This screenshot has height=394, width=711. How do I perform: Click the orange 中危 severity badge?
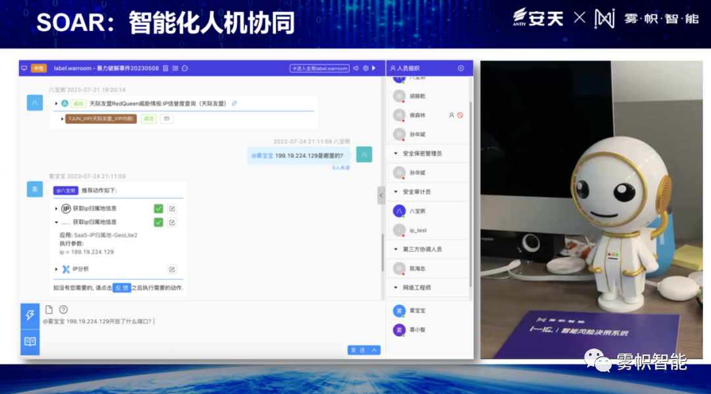point(39,68)
